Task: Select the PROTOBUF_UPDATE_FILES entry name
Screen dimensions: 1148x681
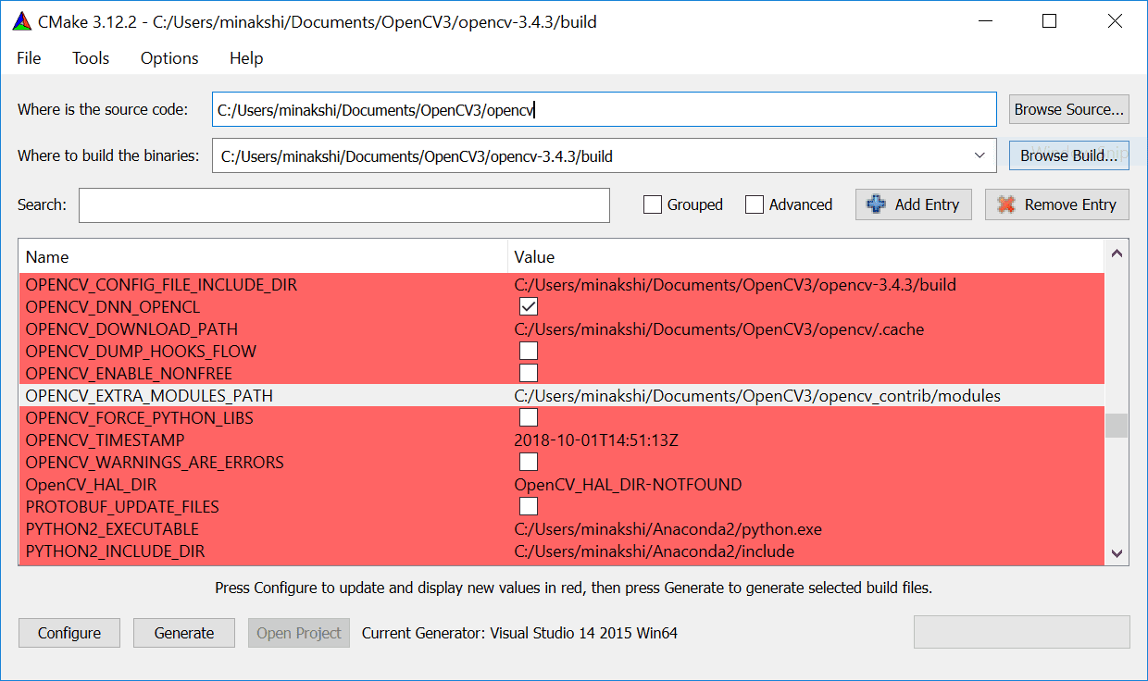Action: [x=122, y=506]
